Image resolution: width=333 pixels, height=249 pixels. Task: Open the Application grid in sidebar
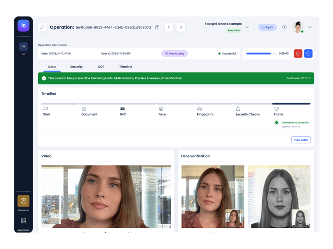click(x=23, y=221)
